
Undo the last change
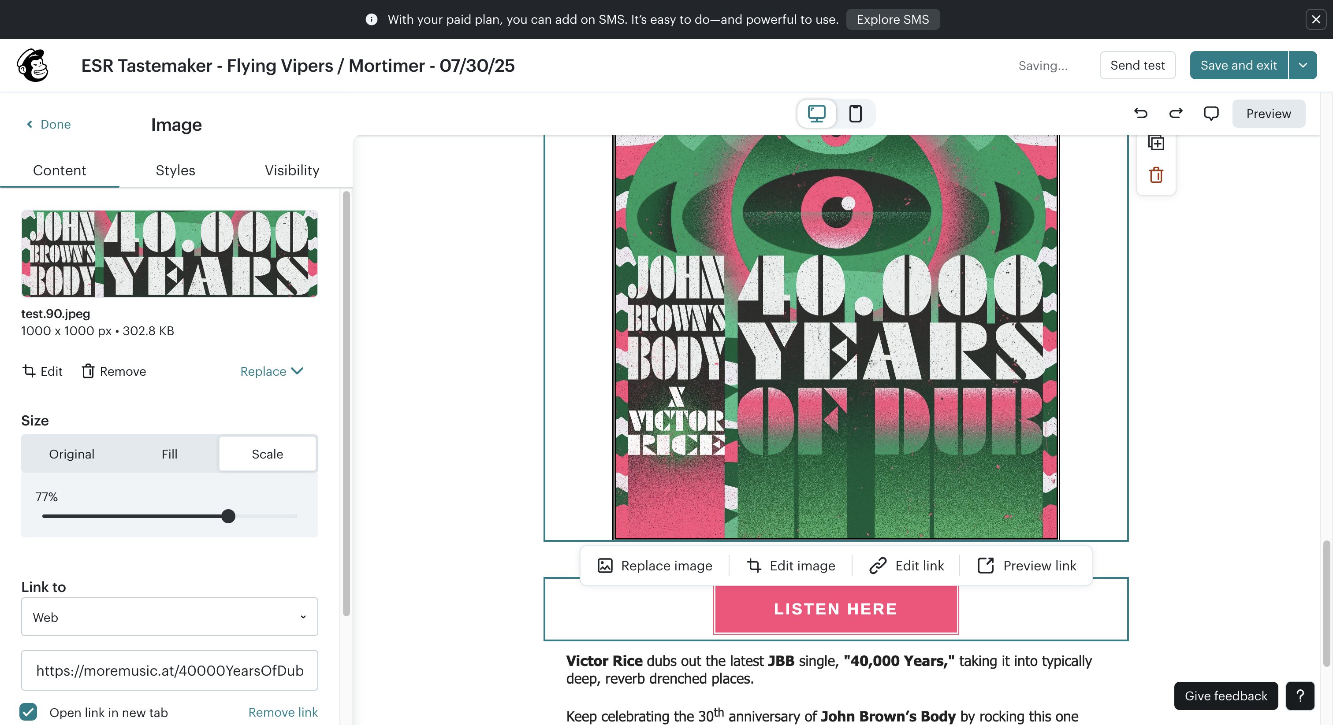coord(1140,113)
